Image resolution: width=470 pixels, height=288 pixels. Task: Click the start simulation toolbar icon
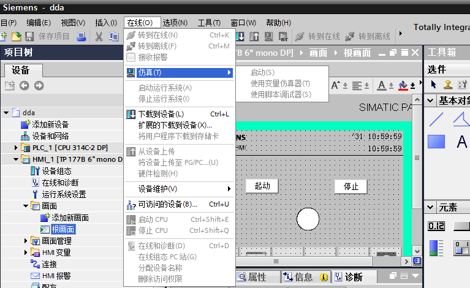(x=268, y=37)
